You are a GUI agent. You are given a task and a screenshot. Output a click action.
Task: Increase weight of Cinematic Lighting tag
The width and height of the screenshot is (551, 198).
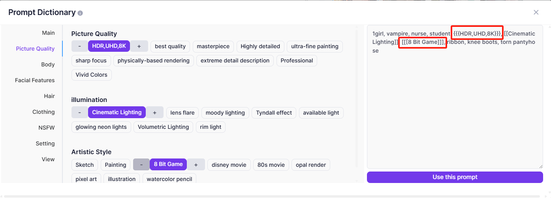(x=154, y=113)
